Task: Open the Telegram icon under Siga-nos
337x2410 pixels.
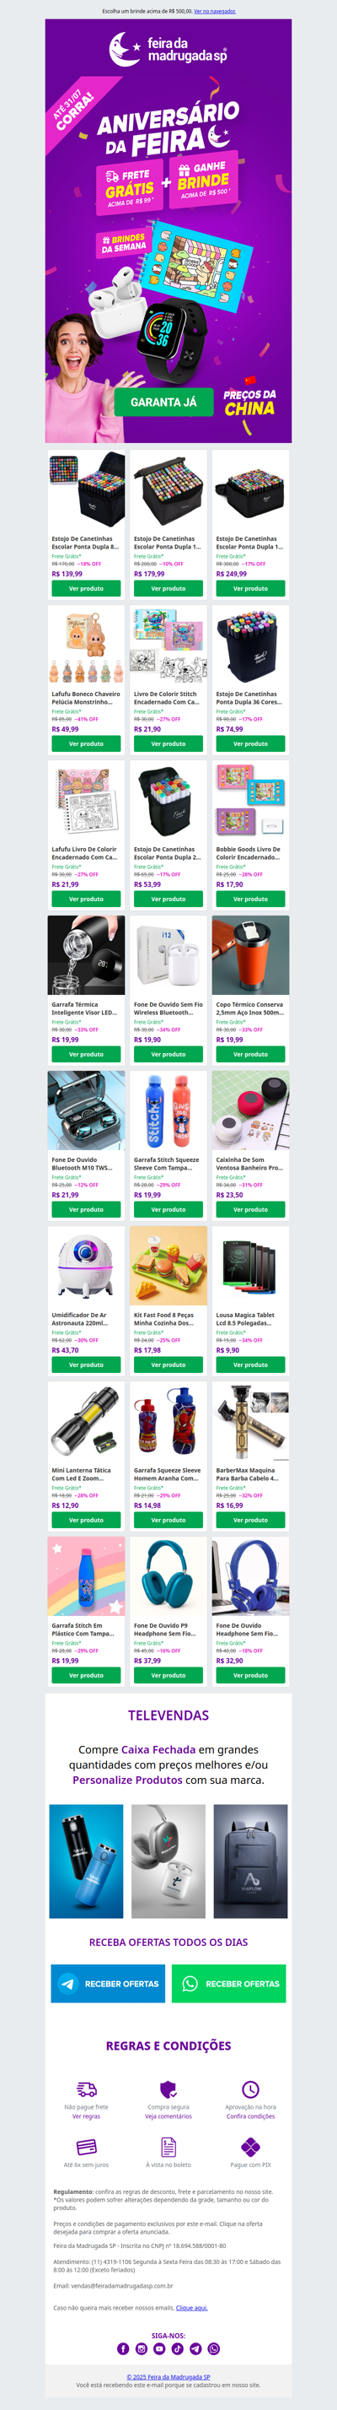Action: coord(195,2348)
